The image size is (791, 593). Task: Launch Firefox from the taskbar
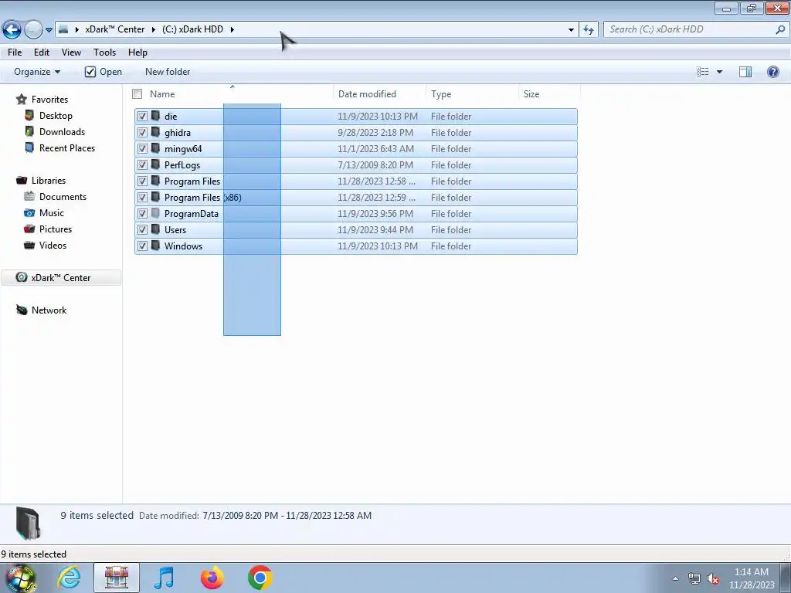pos(212,578)
